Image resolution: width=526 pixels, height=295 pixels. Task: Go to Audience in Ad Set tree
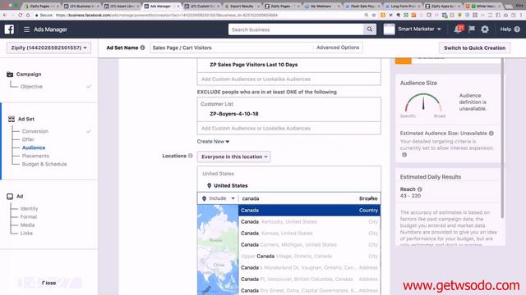pyautogui.click(x=34, y=147)
